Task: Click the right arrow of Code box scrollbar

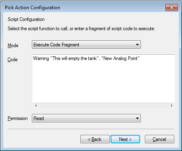Action: point(172,105)
